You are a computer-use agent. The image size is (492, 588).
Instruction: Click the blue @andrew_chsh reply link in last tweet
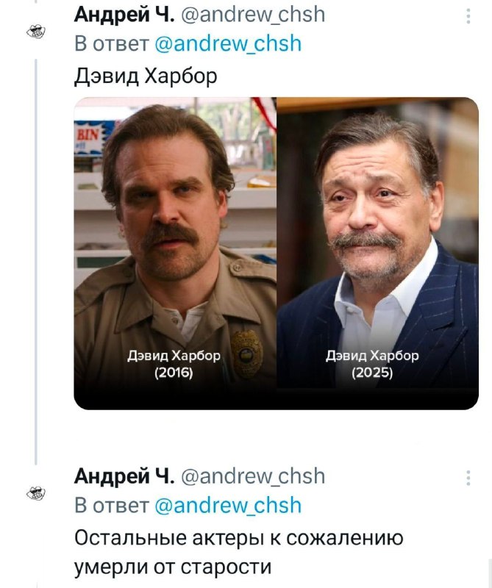[x=228, y=506]
